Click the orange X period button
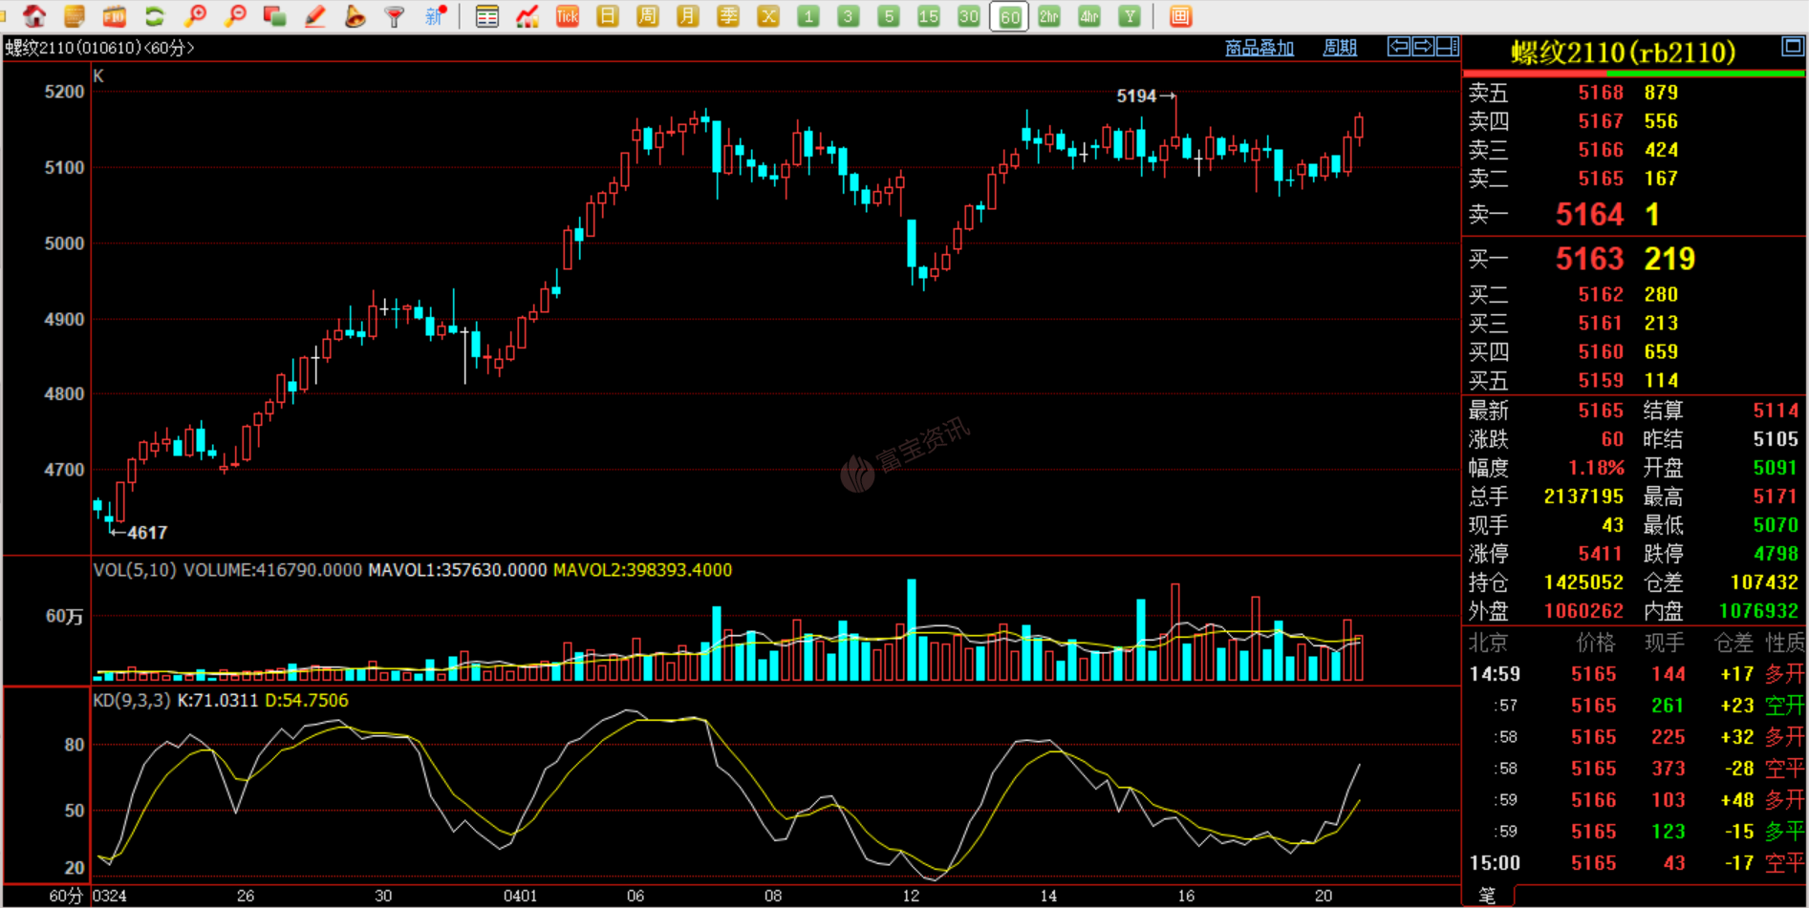1809x908 pixels. tap(768, 16)
